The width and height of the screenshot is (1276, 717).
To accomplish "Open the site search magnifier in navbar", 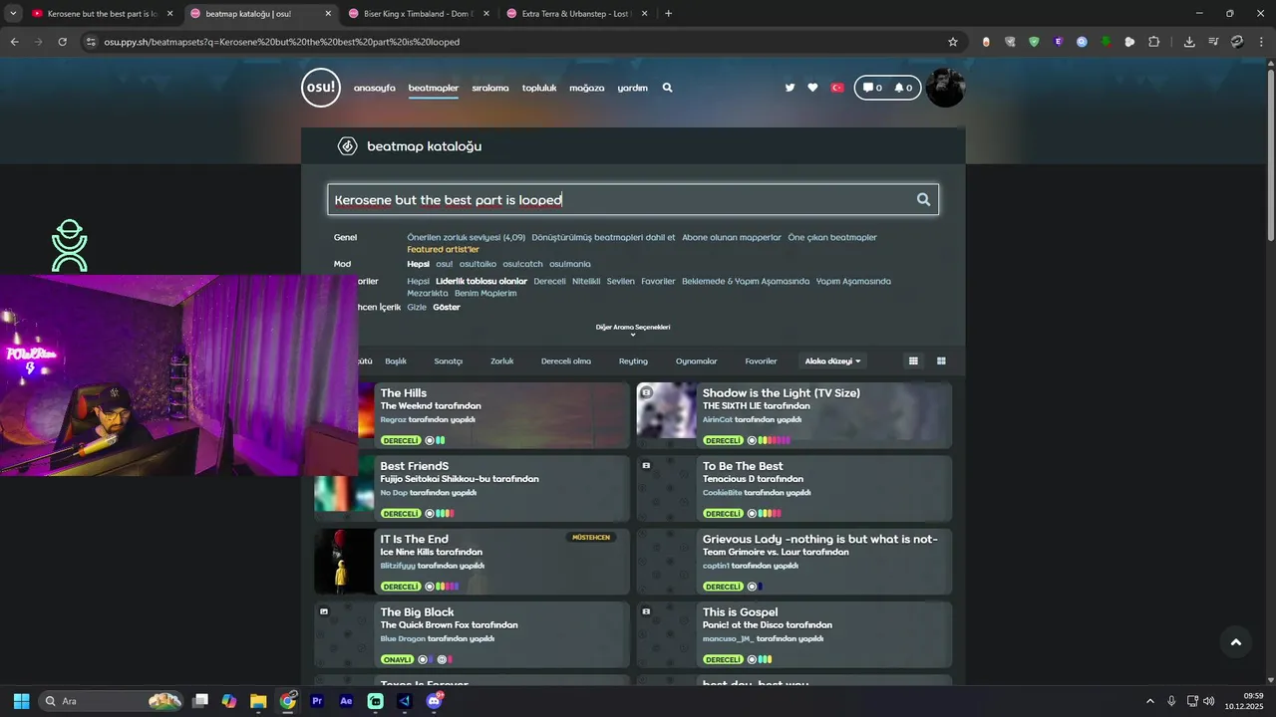I will pos(667,88).
